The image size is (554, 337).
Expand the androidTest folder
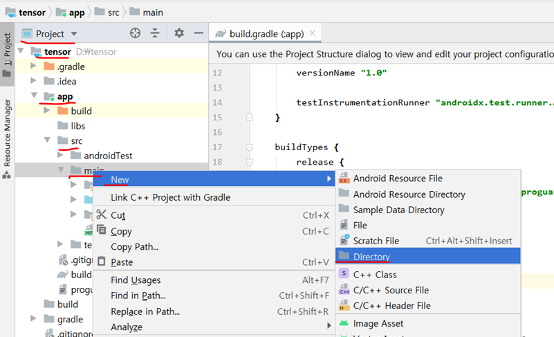[x=60, y=155]
